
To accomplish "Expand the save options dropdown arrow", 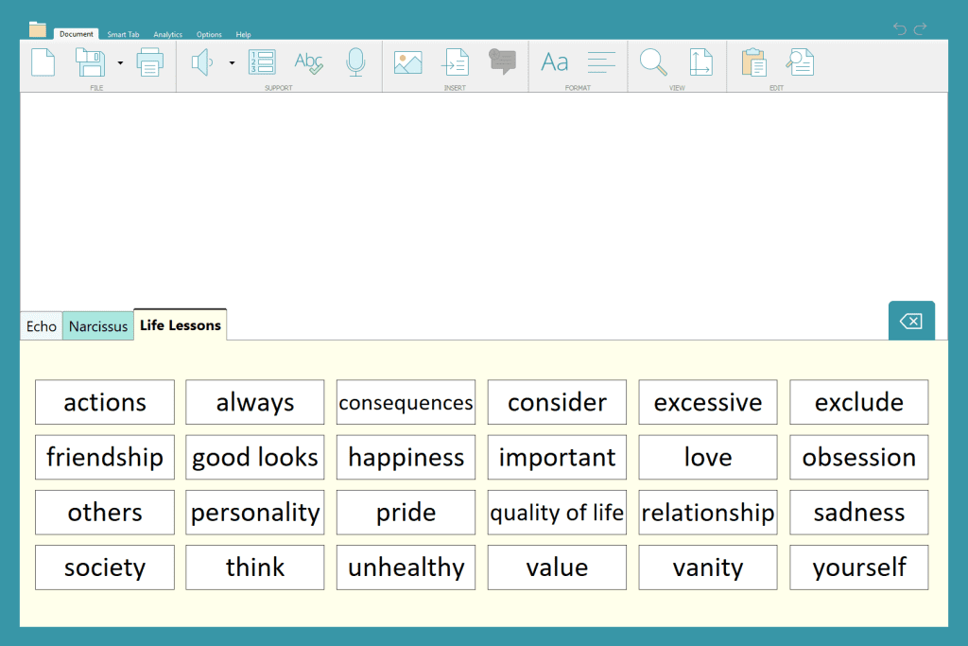I will (120, 63).
